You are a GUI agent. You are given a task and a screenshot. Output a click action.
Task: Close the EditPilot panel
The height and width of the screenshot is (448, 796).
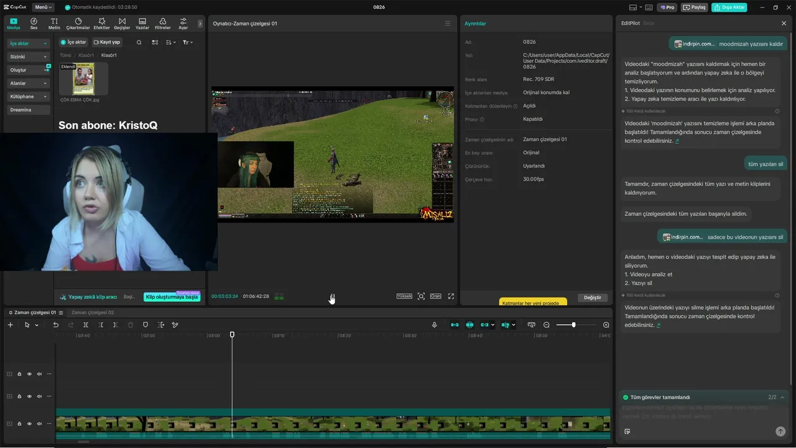(784, 23)
